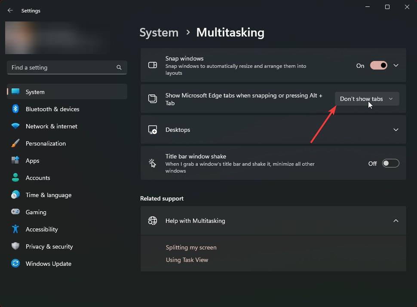This screenshot has height=307, width=417.
Task: Collapse the Help with Multitasking section
Action: click(396, 221)
